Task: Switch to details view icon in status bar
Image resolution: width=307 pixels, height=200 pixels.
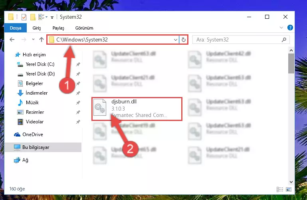Action: tap(280, 189)
